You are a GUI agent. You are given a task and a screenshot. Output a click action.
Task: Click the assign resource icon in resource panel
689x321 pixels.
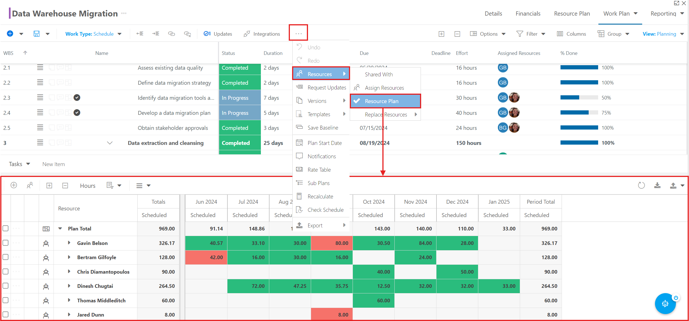(x=30, y=185)
